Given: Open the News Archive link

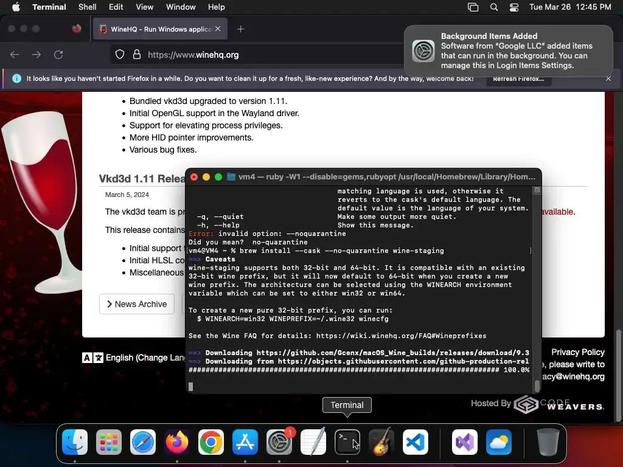Looking at the screenshot, I should pyautogui.click(x=137, y=304).
